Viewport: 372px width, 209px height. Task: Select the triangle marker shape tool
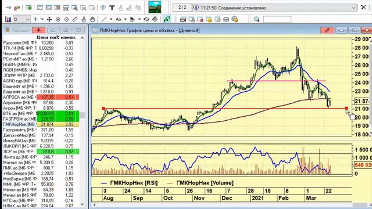point(133,19)
